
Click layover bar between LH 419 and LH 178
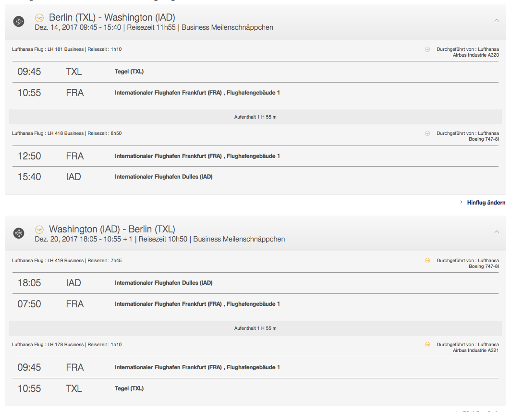coord(255,328)
